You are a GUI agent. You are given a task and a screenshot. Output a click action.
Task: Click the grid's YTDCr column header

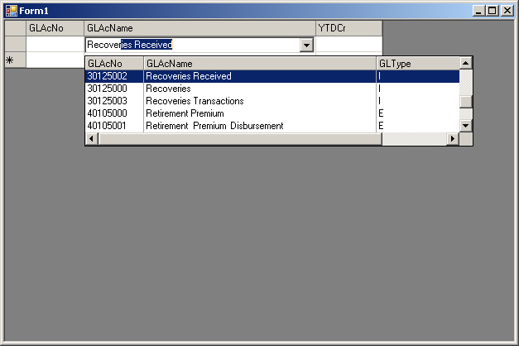(x=348, y=28)
